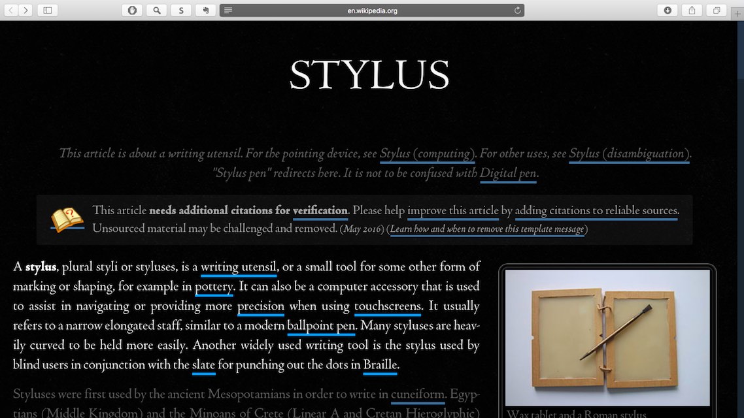The image size is (744, 418).
Task: Follow the touchscreens link
Action: coord(388,306)
